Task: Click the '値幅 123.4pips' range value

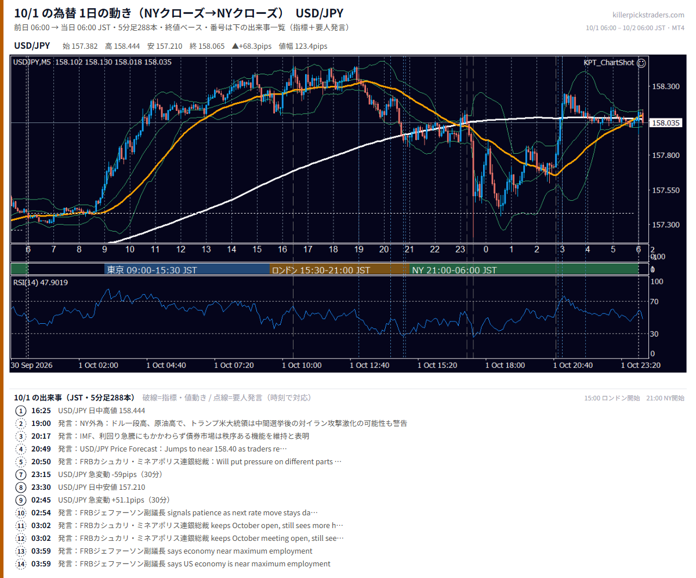Action: (x=303, y=46)
